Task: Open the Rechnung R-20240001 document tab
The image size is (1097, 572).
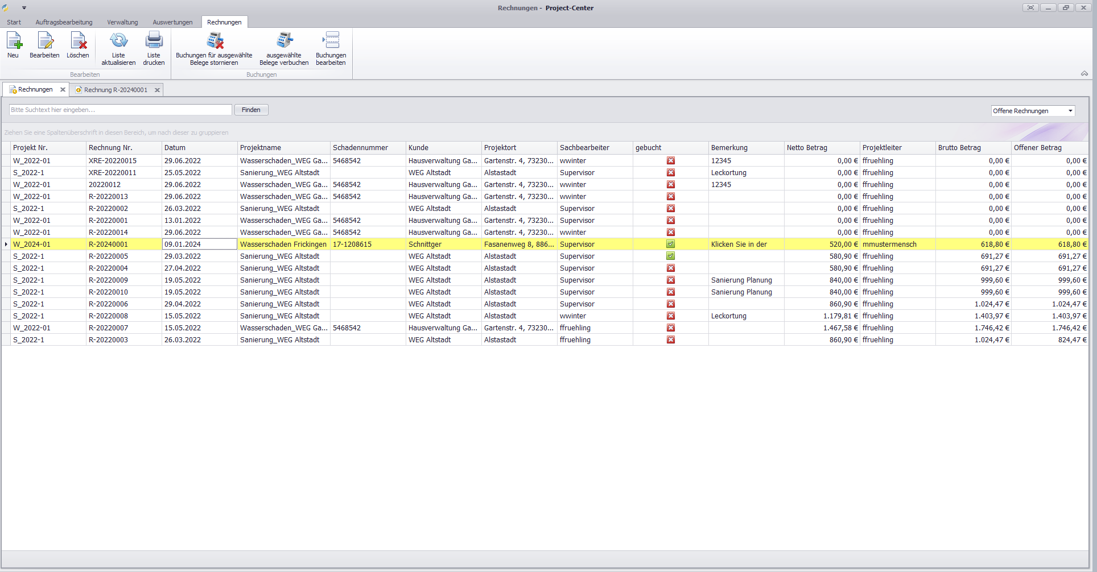Action: (x=116, y=90)
